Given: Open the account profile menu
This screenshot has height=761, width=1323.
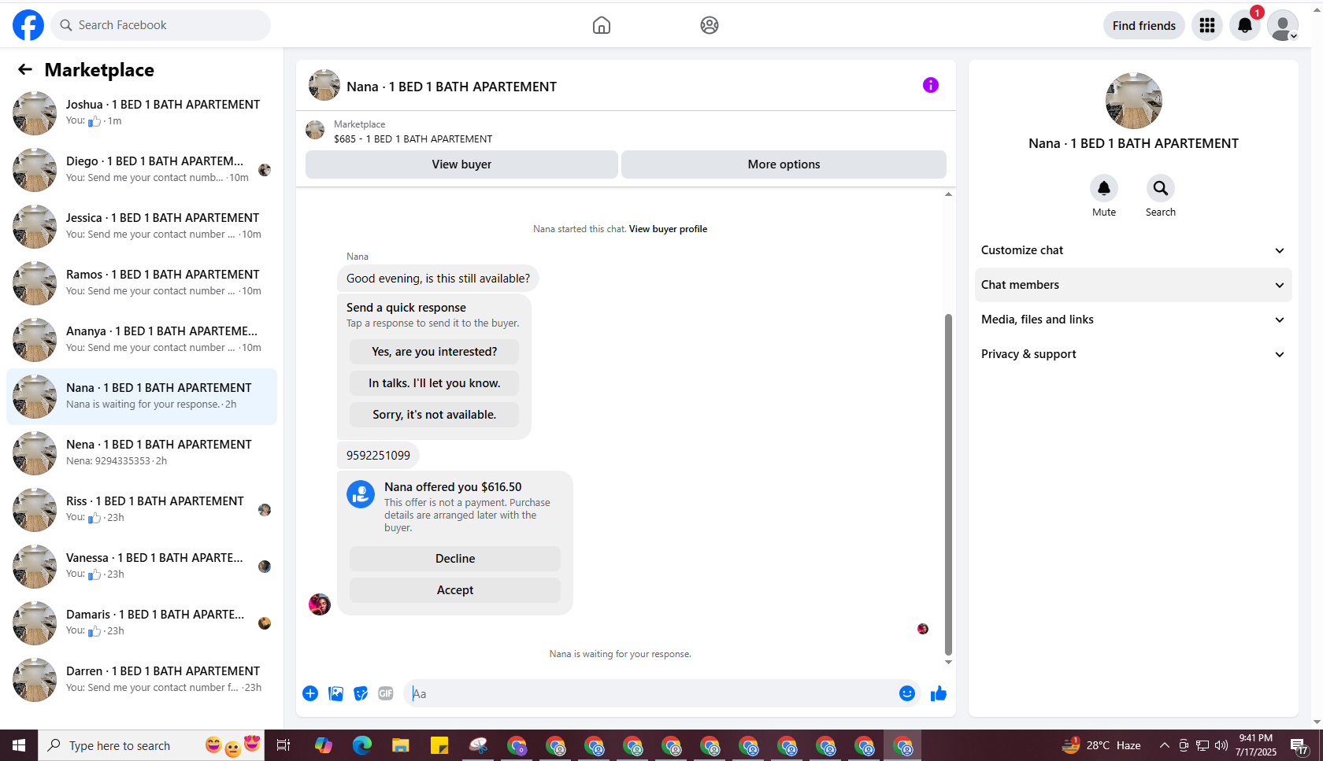Looking at the screenshot, I should pos(1283,25).
